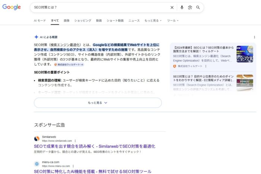The height and width of the screenshot is (174, 261).
Task: Open mieru-ca SEO対策ツール ad link
Action: point(92,171)
